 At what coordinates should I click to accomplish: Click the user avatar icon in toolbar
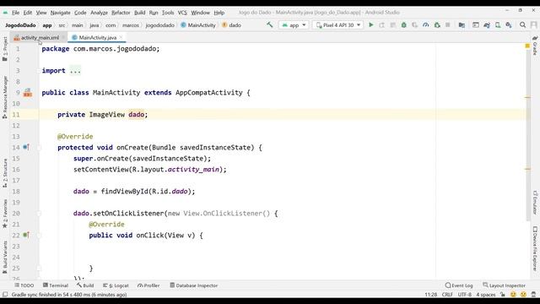(x=534, y=24)
